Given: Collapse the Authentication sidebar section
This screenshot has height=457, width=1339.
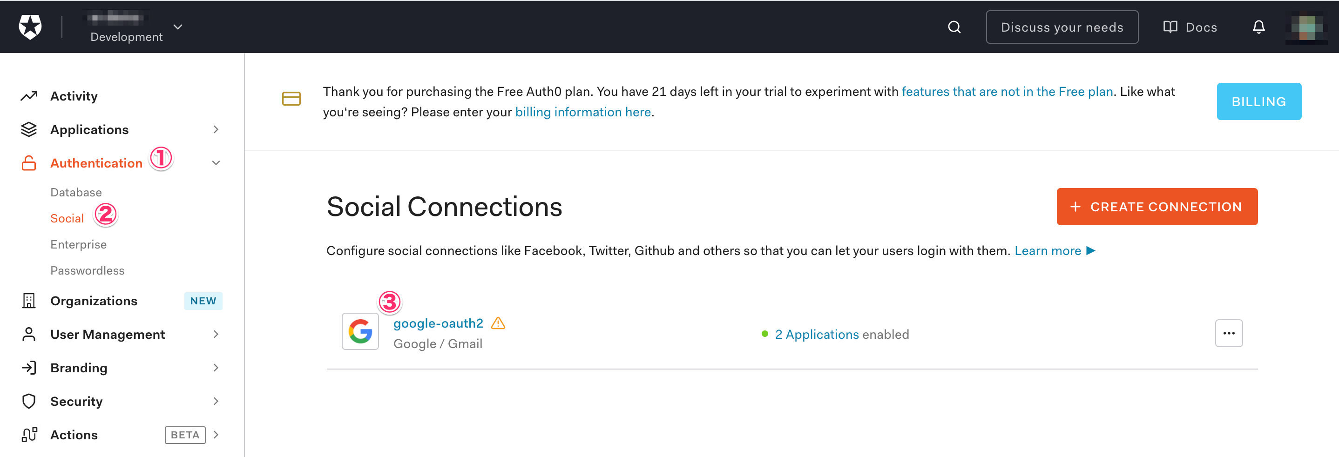Looking at the screenshot, I should tap(216, 163).
